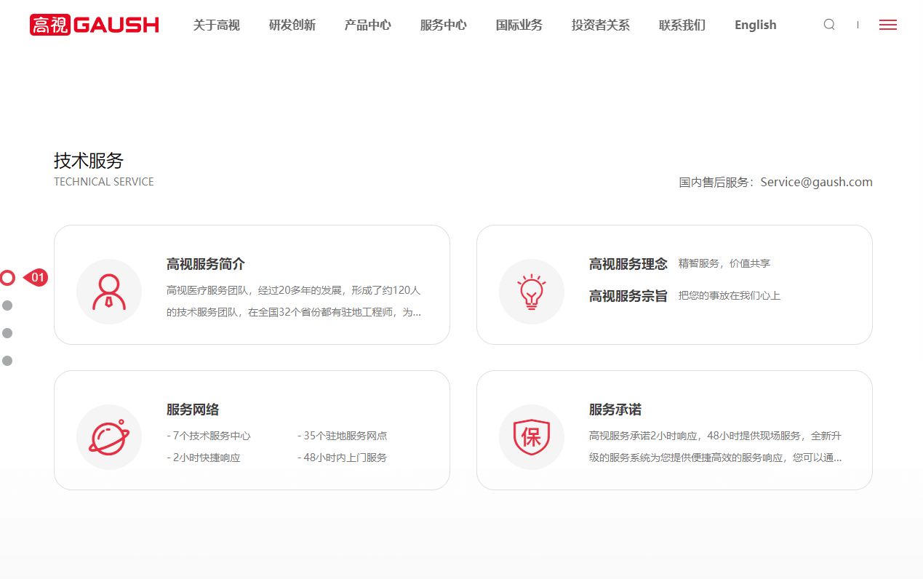Expand the 服务中心 navigation menu
This screenshot has width=923, height=579.
443,25
